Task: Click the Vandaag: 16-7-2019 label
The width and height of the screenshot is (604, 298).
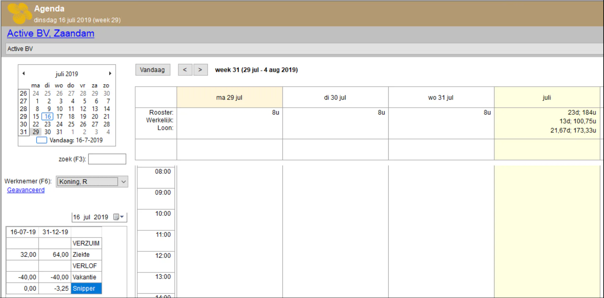Action: pyautogui.click(x=76, y=140)
